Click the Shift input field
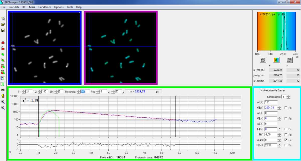 [x=271, y=135]
